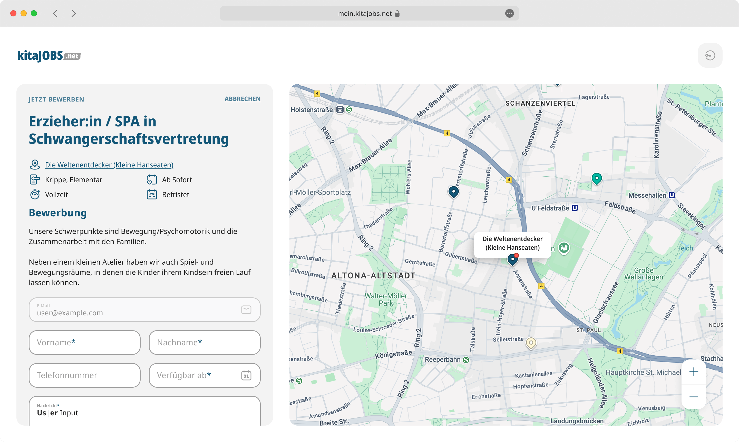Click the browser back arrow
The image size is (739, 442).
55,13
